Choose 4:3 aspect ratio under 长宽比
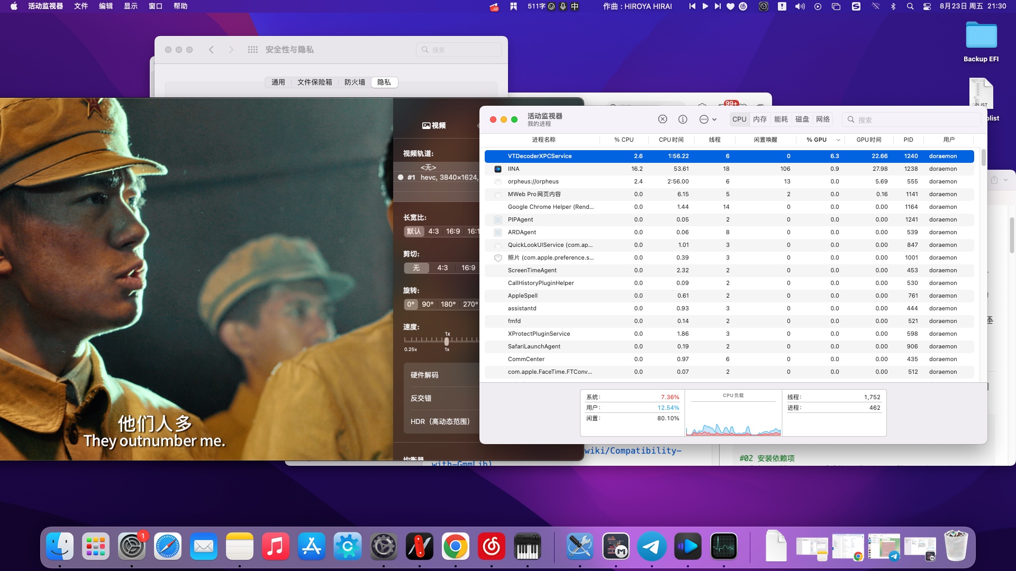This screenshot has width=1016, height=571. (433, 231)
